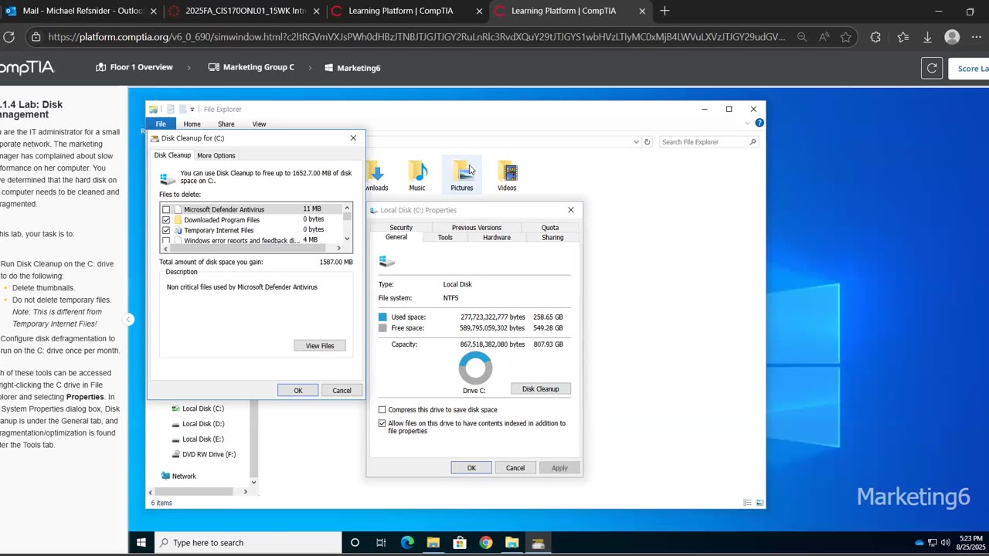Image resolution: width=989 pixels, height=556 pixels.
Task: Click Cancel in Disk Cleanup dialog
Action: (x=342, y=391)
